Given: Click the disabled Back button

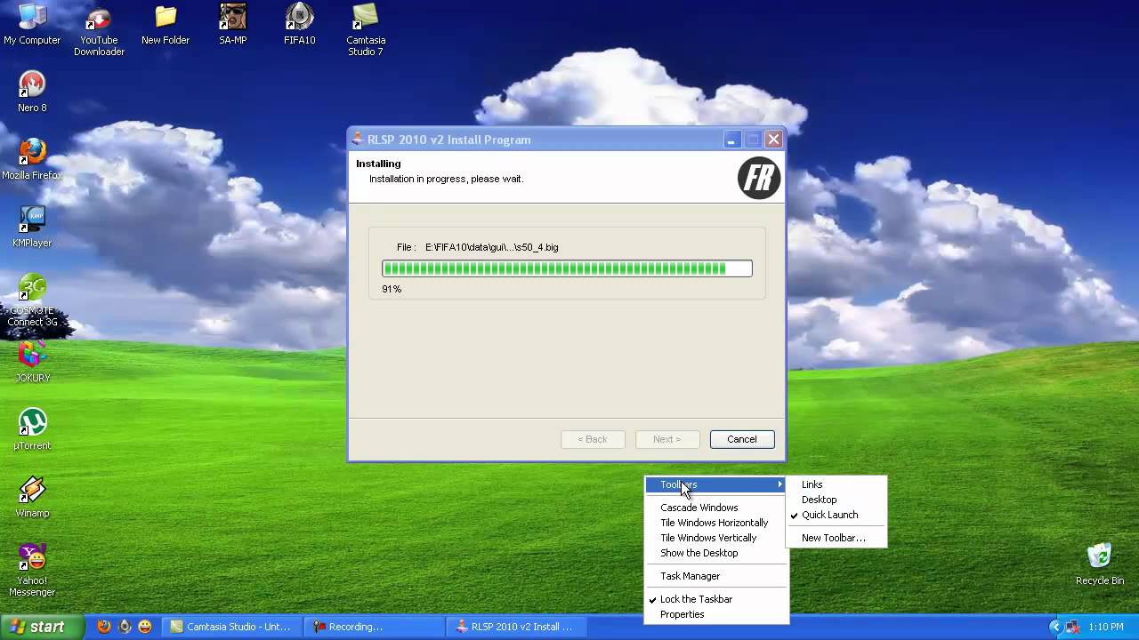Looking at the screenshot, I should tap(593, 439).
